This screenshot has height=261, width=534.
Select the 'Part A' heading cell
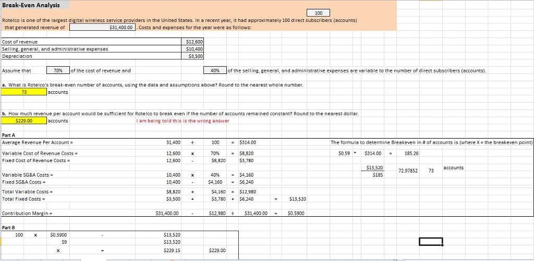[8, 135]
